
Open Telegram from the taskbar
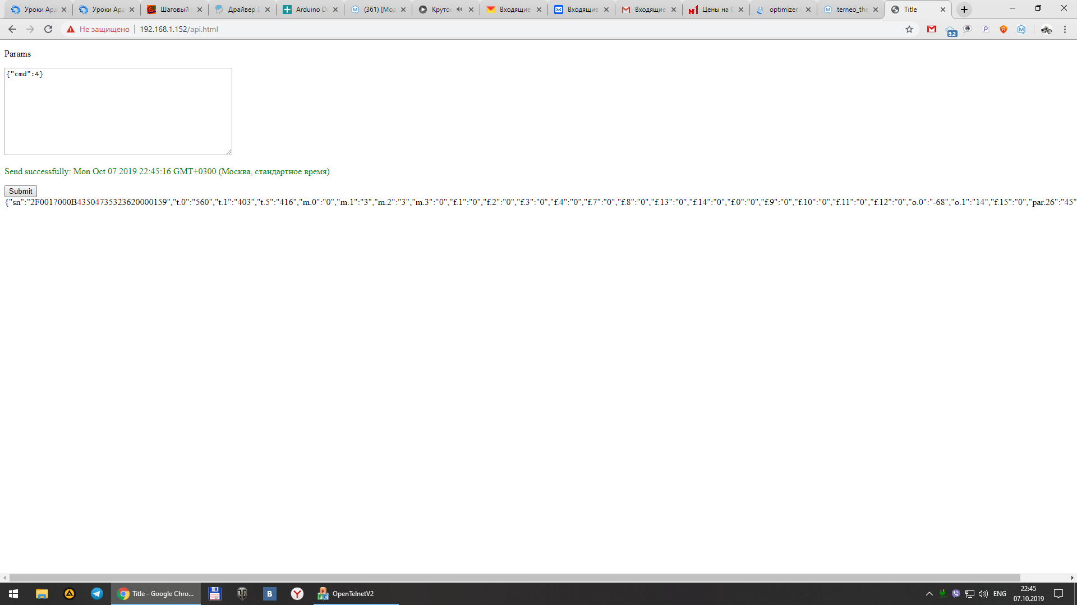pos(97,594)
